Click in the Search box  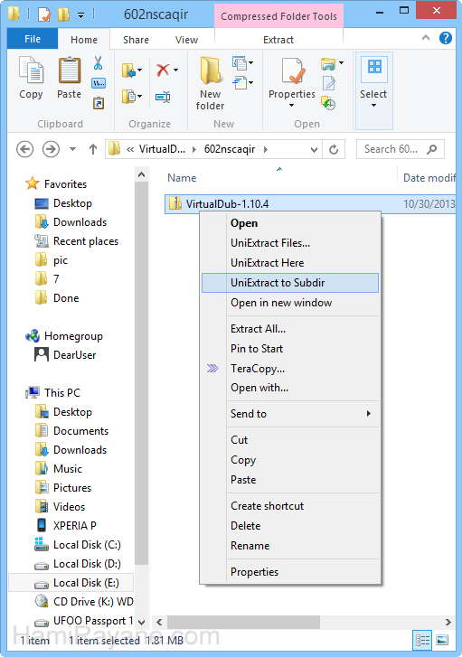click(400, 149)
